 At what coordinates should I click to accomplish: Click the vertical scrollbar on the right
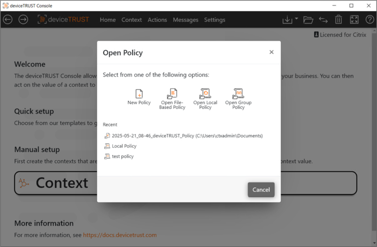[x=374, y=132]
